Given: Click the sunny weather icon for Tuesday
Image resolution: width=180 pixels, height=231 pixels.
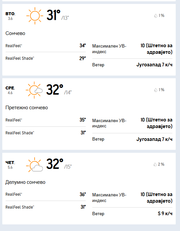Looking at the screenshot, I should coord(35,16).
